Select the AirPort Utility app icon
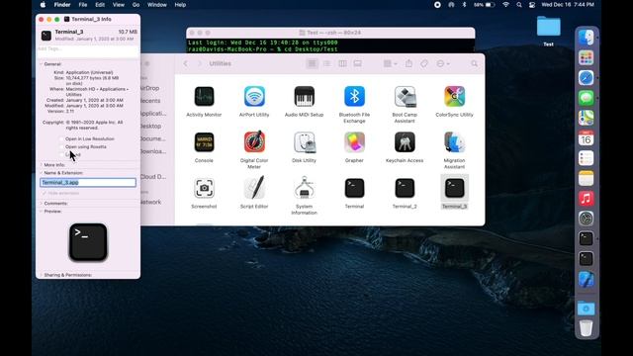 click(254, 97)
